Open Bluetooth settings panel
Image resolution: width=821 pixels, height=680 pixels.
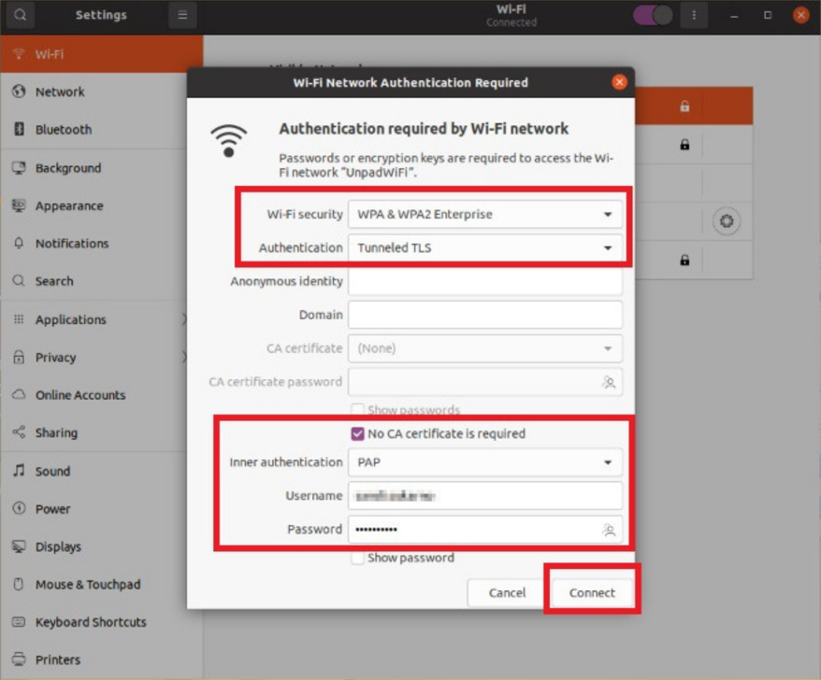coord(102,129)
